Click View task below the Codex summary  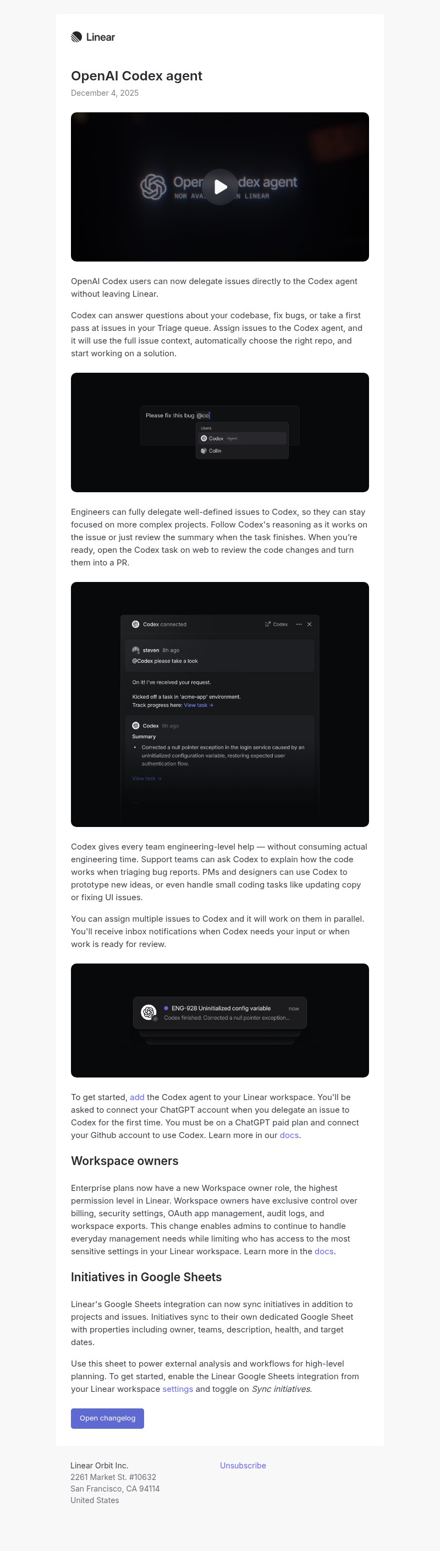pyautogui.click(x=146, y=779)
